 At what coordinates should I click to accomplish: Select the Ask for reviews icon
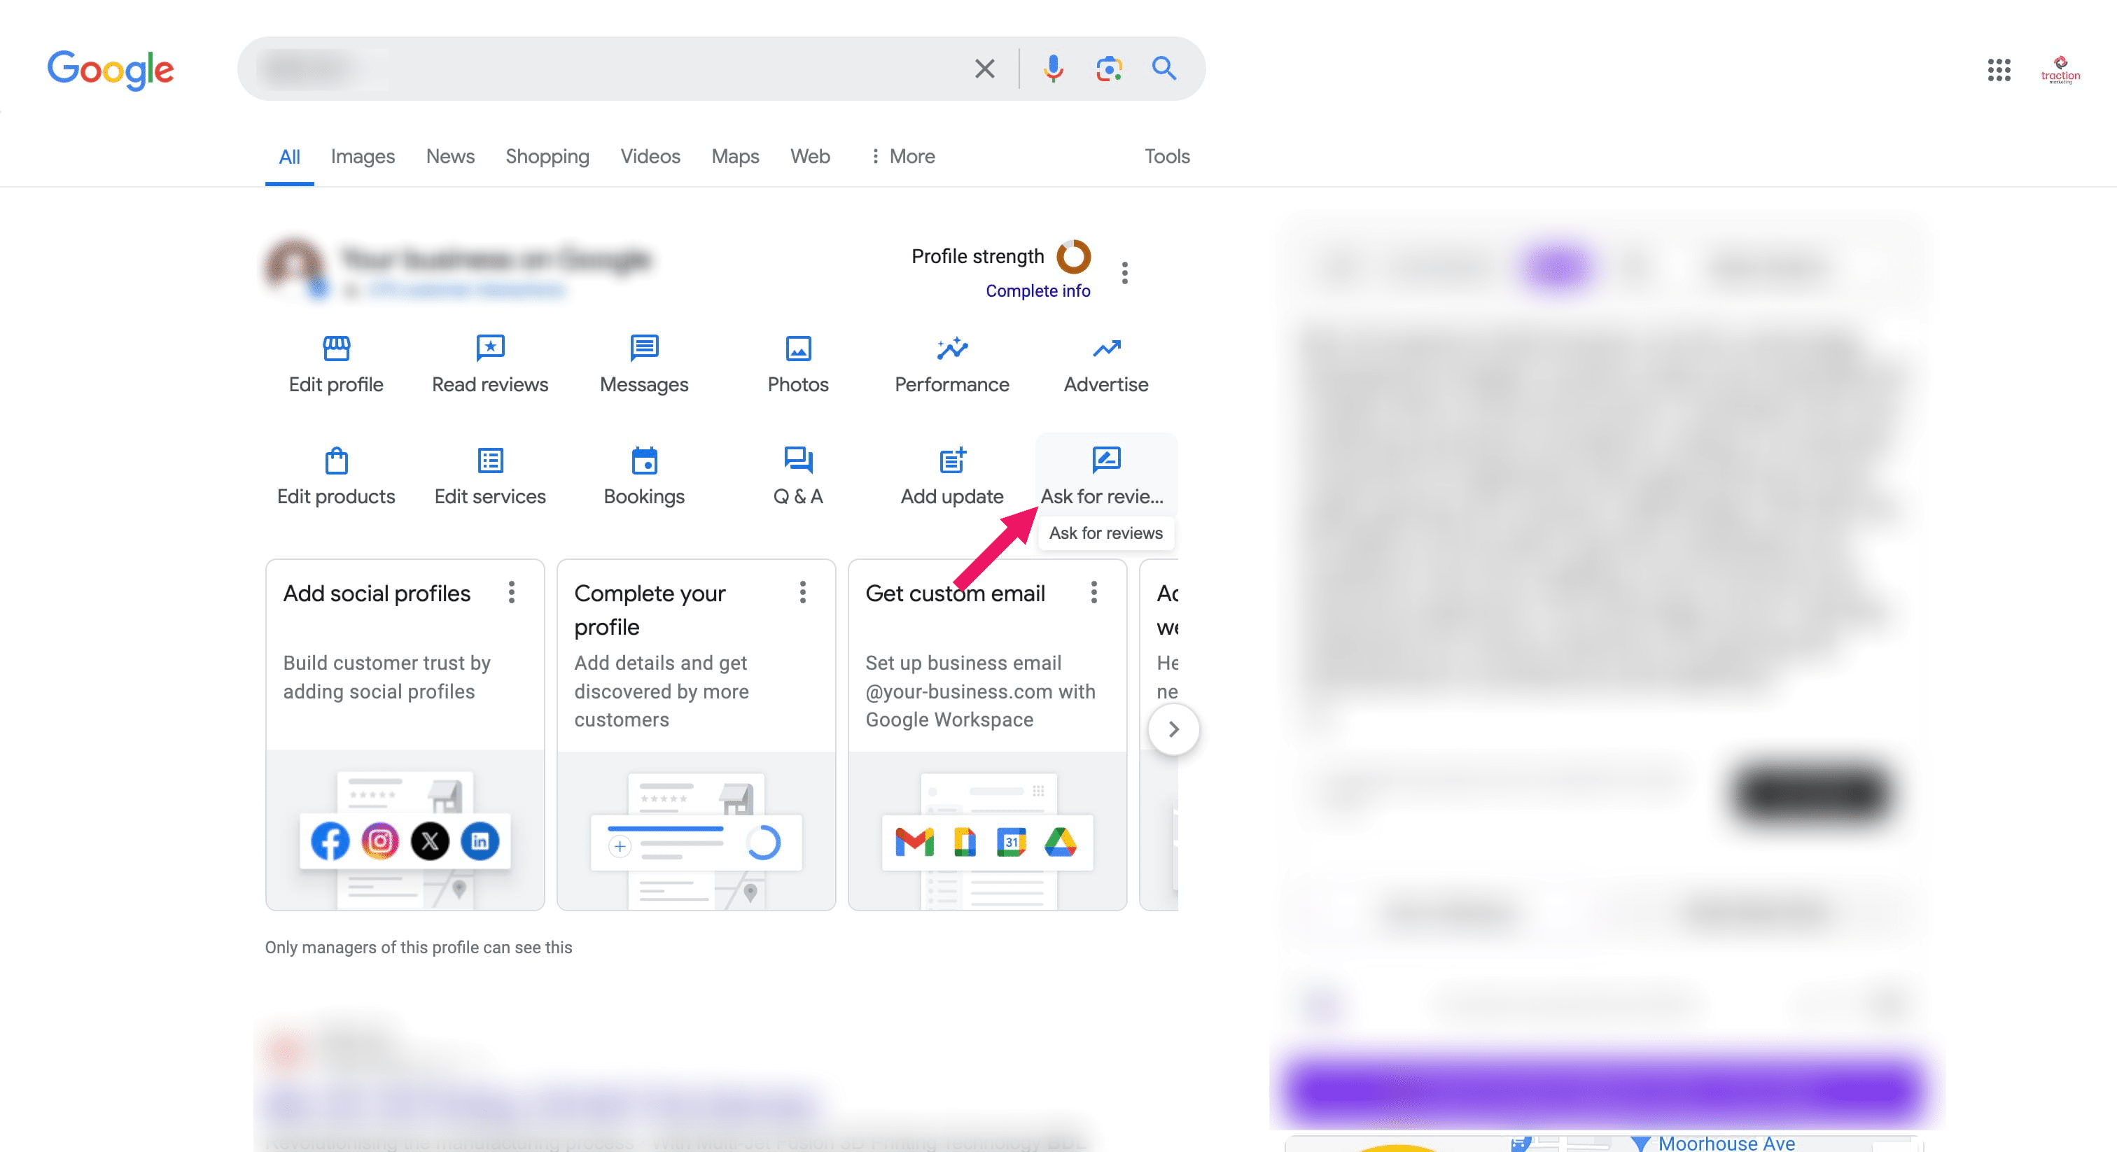tap(1105, 459)
